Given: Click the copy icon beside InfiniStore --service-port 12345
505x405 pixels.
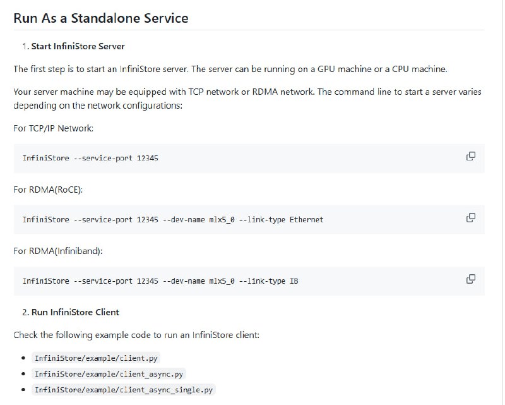Looking at the screenshot, I should [x=470, y=156].
